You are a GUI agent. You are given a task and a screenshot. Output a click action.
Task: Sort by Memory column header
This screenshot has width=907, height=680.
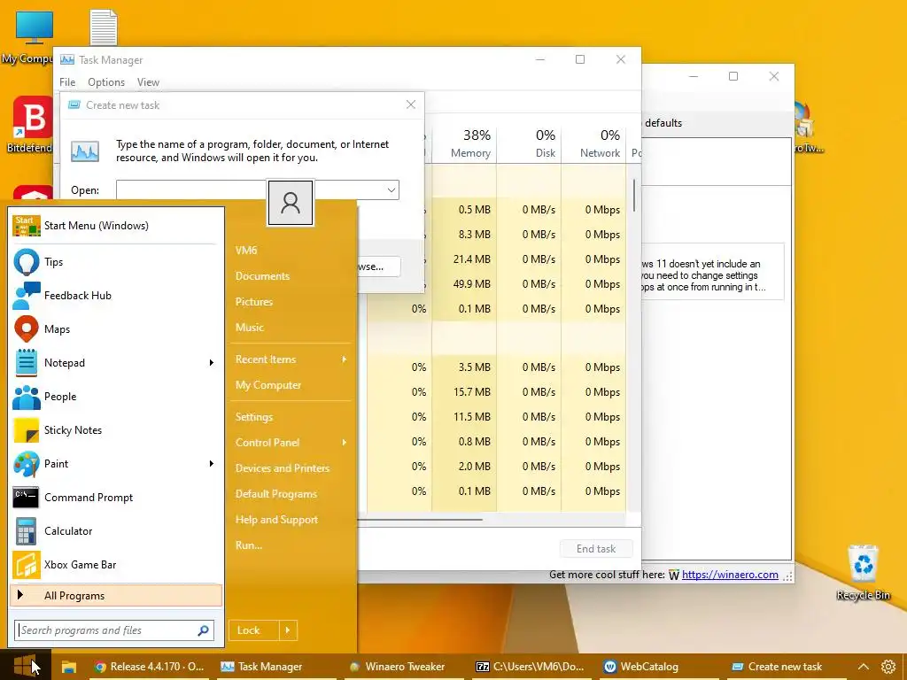(x=464, y=143)
